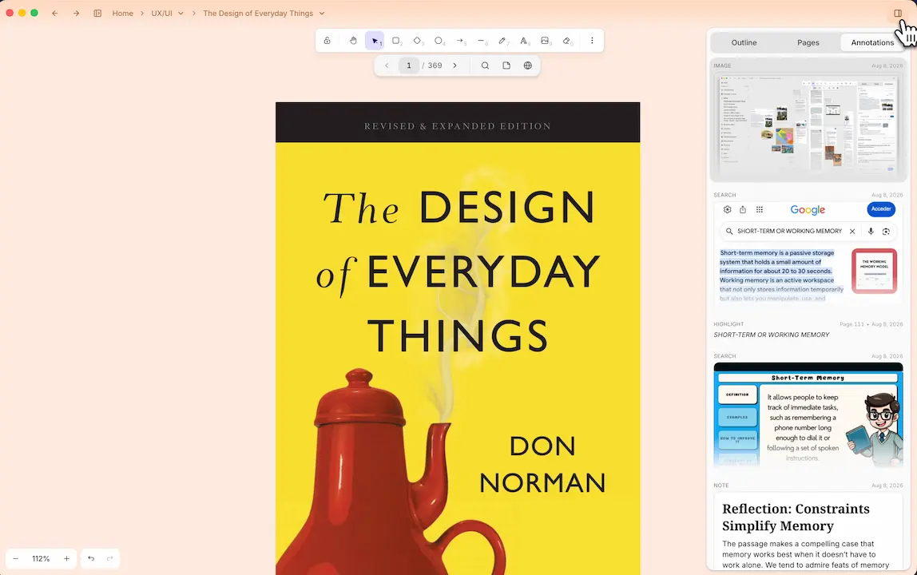Click the globe web icon
The width and height of the screenshot is (917, 575).
(x=527, y=65)
